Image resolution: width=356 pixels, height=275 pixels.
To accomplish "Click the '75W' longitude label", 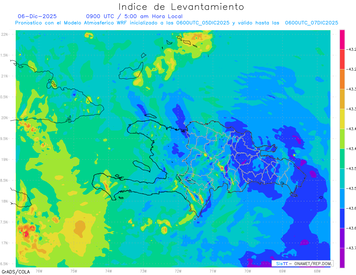I will tap(74, 271).
